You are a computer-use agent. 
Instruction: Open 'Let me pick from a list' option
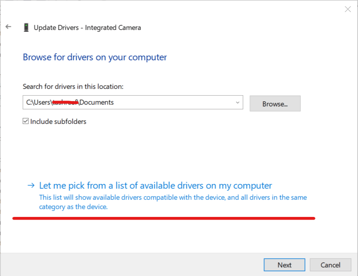pos(155,185)
